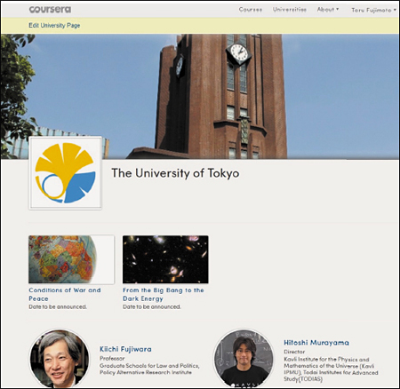Image resolution: width=400 pixels, height=389 pixels.
Task: Open Kiichi Fujiwara instructor profile link
Action: click(x=125, y=349)
